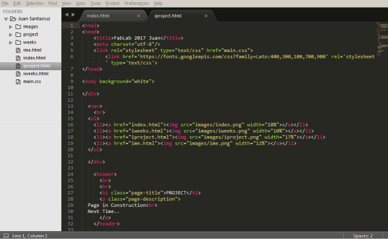The image size is (388, 239).
Task: Place cursor on href="ime.html" line
Action: (x=195, y=143)
